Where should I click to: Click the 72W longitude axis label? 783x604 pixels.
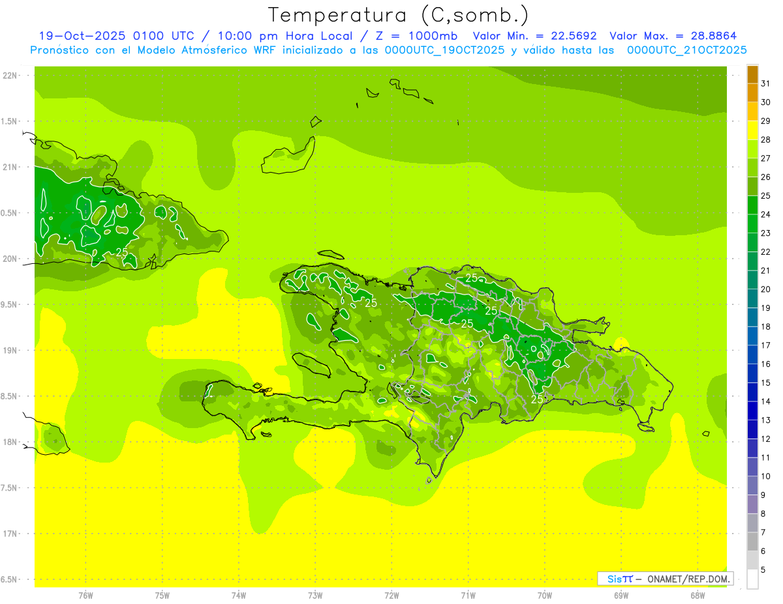tap(391, 595)
